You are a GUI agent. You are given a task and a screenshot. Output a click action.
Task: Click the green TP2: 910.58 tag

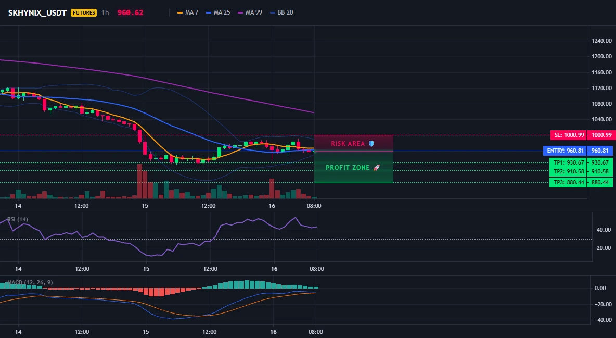581,171
